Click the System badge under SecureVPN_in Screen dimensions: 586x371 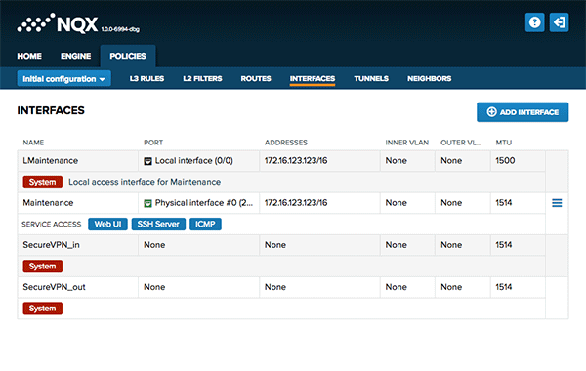point(43,267)
